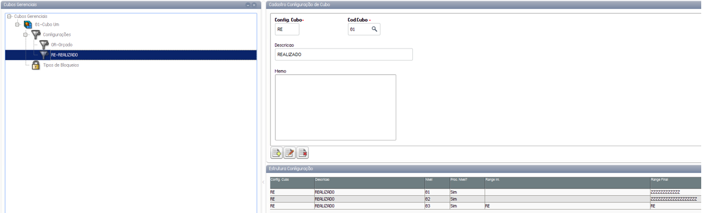Viewport: 704px width, 213px height.
Task: Select the 01-Cubo Um tree item
Action: point(47,25)
